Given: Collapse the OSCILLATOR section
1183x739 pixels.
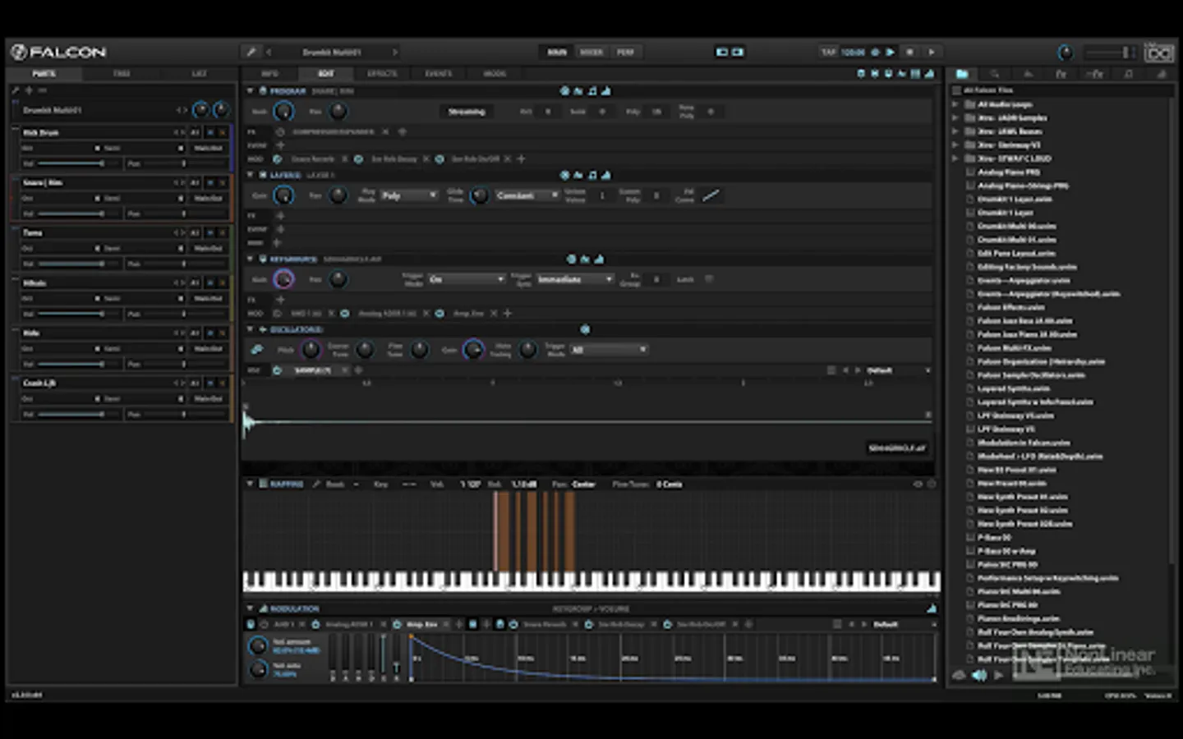Looking at the screenshot, I should click(251, 329).
